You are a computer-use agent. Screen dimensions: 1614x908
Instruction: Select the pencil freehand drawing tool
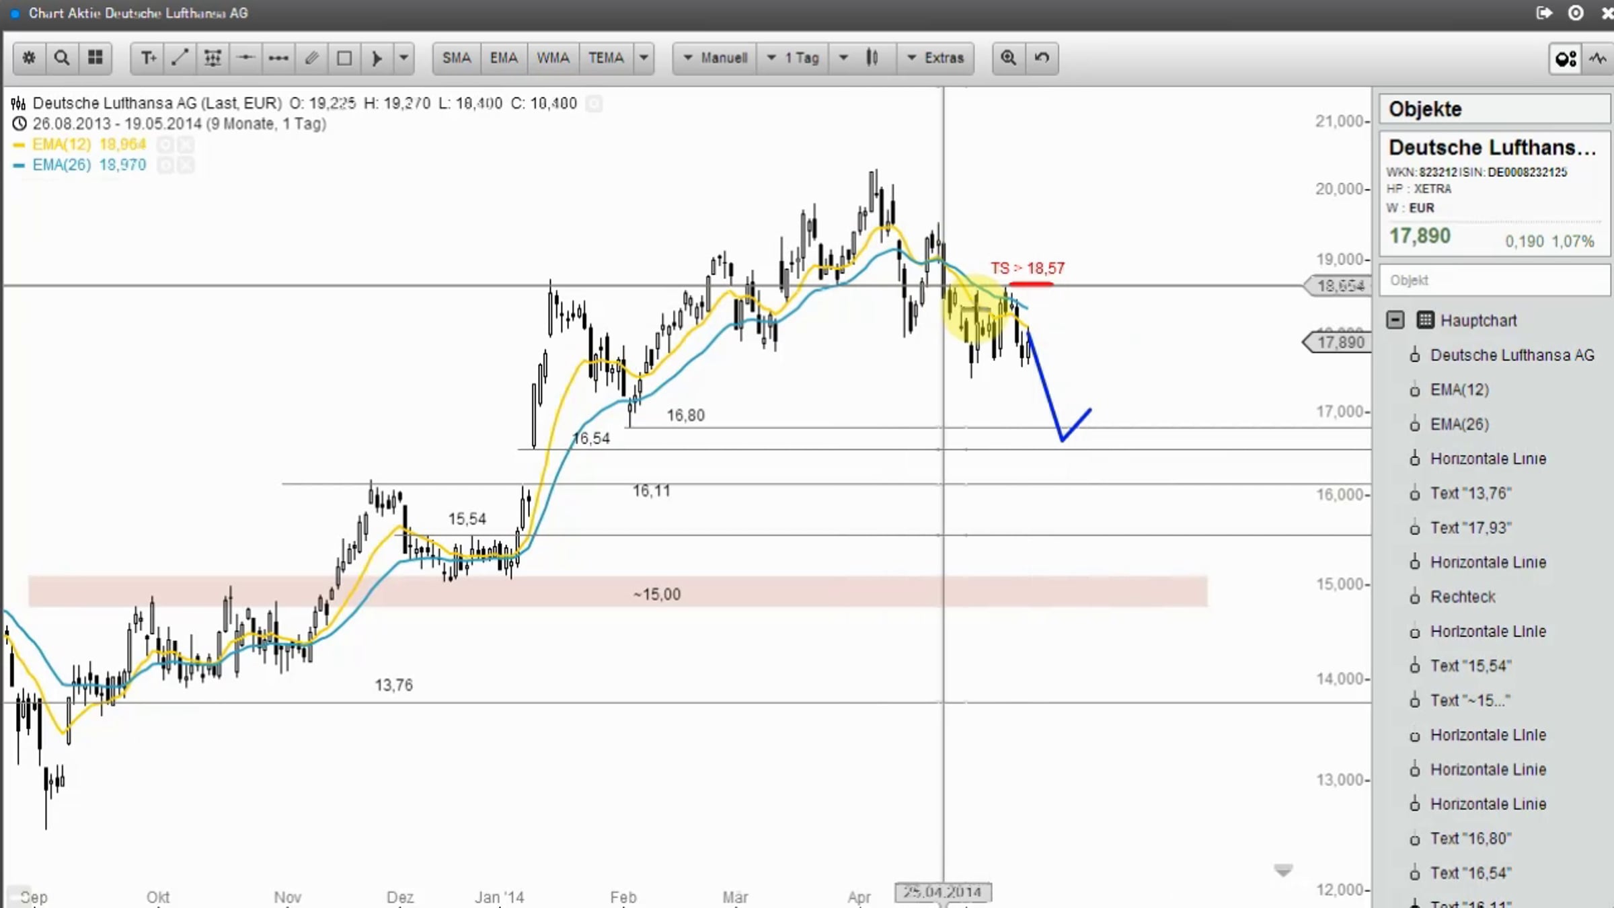pos(311,58)
